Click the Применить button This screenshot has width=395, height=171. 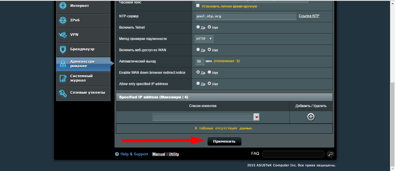point(224,141)
